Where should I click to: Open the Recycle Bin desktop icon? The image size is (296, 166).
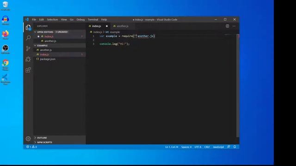click(5, 6)
